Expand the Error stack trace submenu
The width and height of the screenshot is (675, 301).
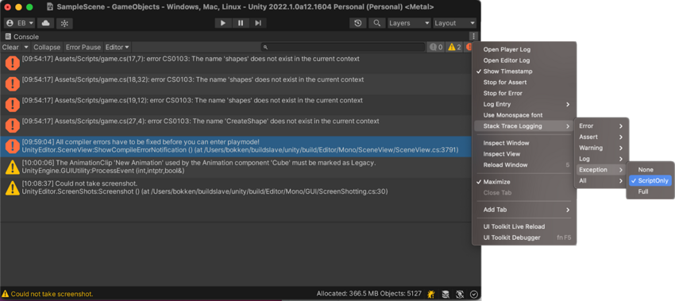click(x=601, y=126)
